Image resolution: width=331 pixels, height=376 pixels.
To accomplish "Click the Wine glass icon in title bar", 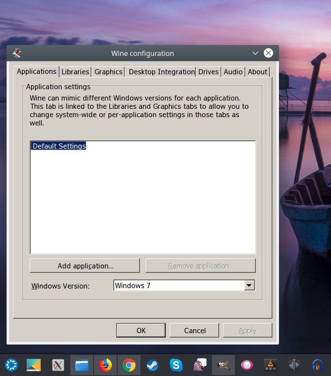I will (17, 53).
